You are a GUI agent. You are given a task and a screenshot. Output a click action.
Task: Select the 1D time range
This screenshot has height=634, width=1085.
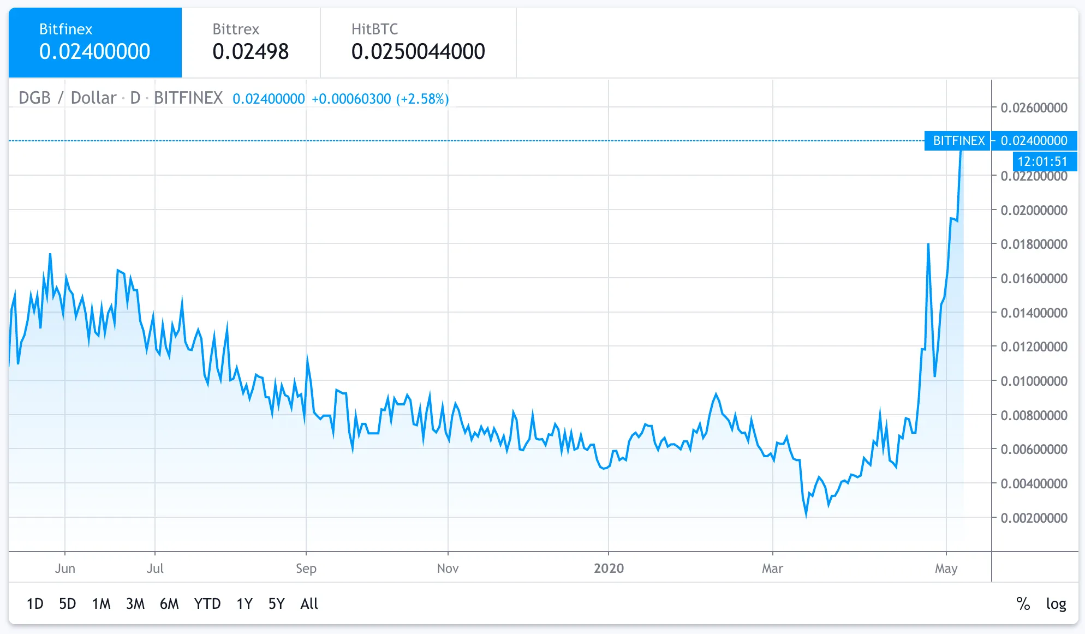(35, 604)
